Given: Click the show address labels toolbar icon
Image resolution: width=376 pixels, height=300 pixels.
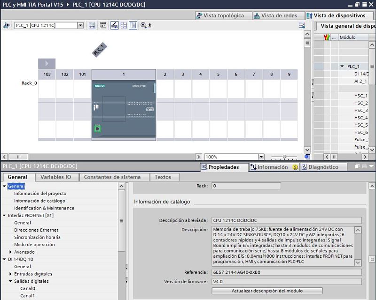Looking at the screenshot, I should tap(92, 25).
